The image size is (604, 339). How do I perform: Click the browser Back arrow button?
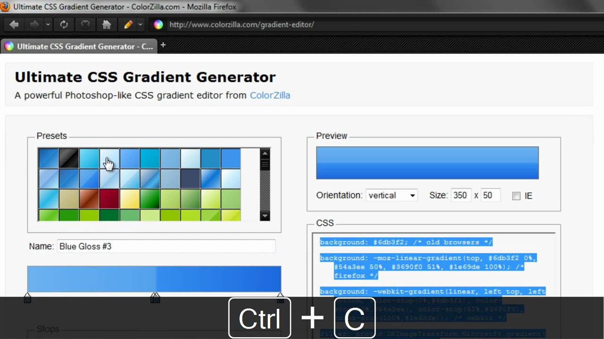14,24
